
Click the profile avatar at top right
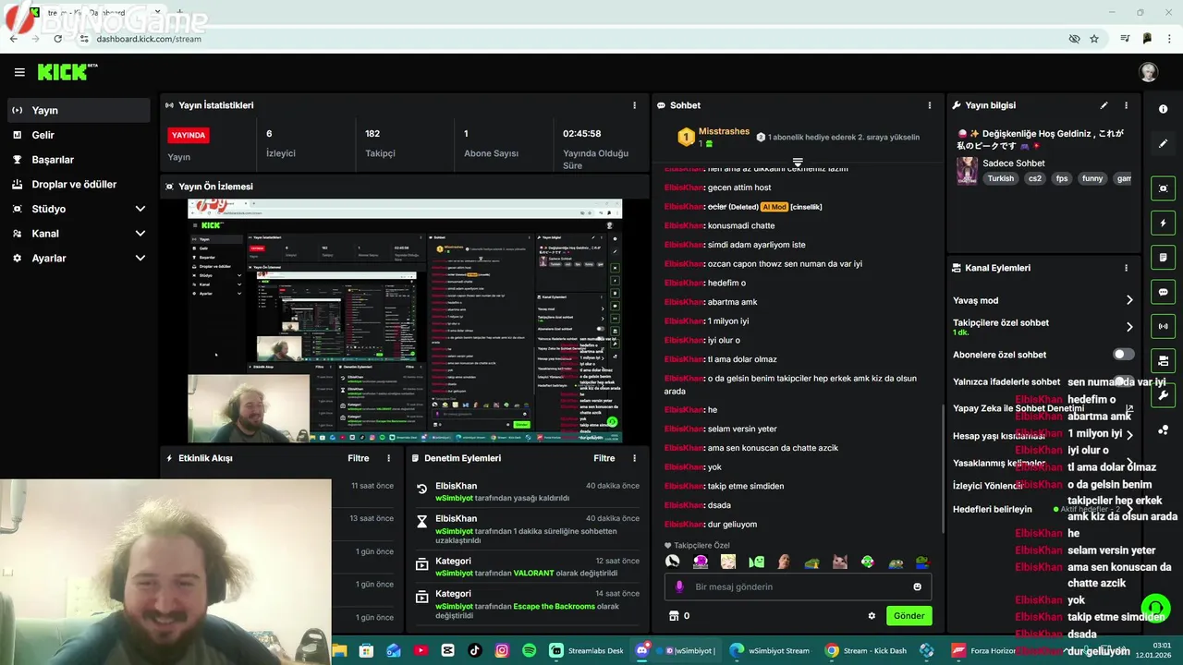click(1148, 72)
